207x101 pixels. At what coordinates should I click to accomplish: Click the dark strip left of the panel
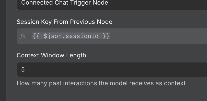click(x=3, y=50)
